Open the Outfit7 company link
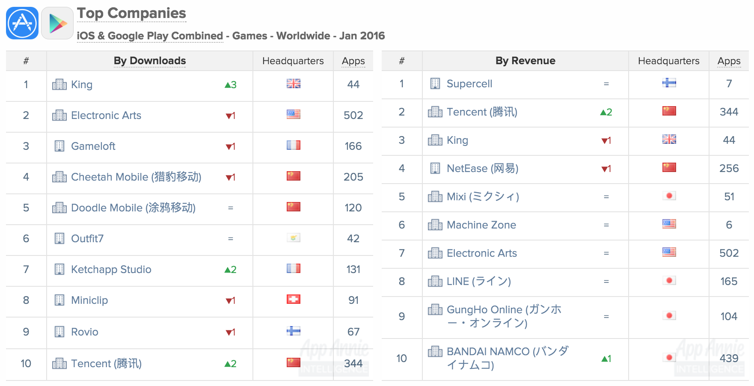 87,239
